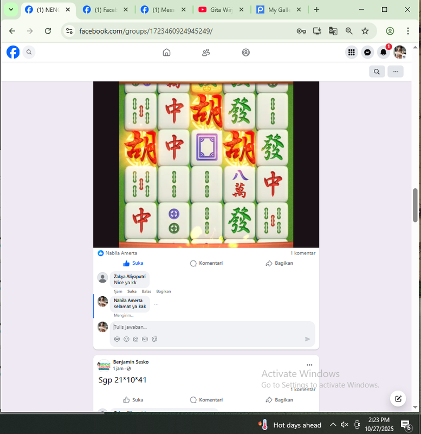Close the Gita Wir YouTube tab
The width and height of the screenshot is (421, 434).
coord(241,10)
